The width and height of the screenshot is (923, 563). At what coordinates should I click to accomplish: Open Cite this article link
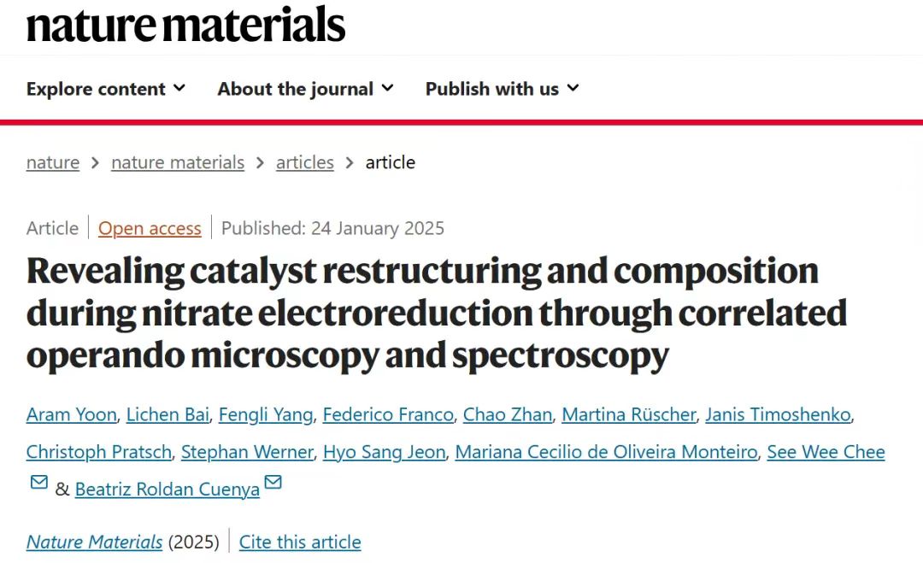coord(300,542)
